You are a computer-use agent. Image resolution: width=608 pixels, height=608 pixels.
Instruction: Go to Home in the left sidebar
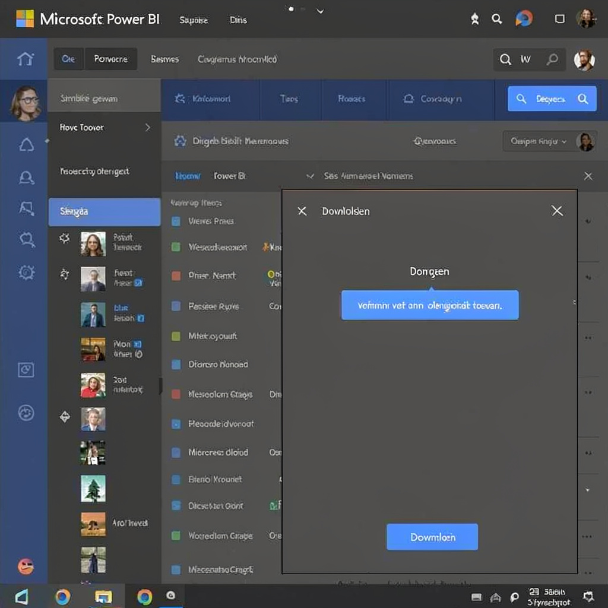click(25, 59)
